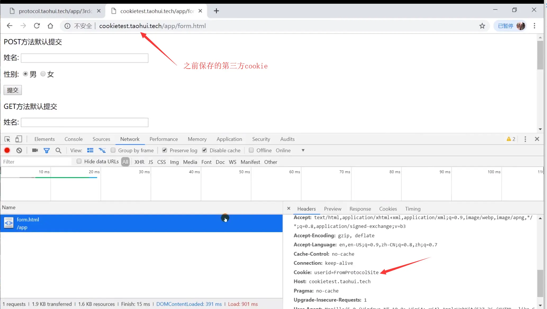Image resolution: width=547 pixels, height=309 pixels.
Task: Uncheck the Preserve log checkbox
Action: pyautogui.click(x=165, y=150)
